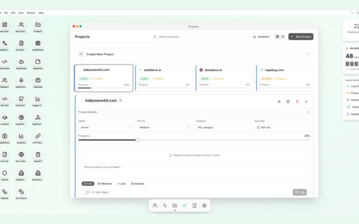Open the Site Validator globe desktop icon
Viewport: 359px width, 224px height.
click(x=22, y=155)
